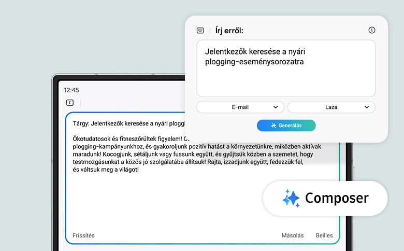Click the Tárgy subject line
Image resolution: width=404 pixels, height=251 pixels.
coord(128,124)
